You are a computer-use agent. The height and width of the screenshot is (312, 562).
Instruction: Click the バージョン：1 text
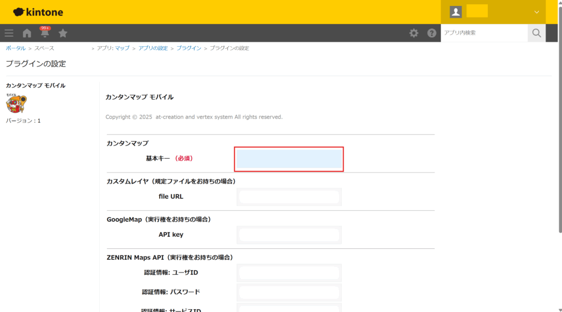[23, 121]
